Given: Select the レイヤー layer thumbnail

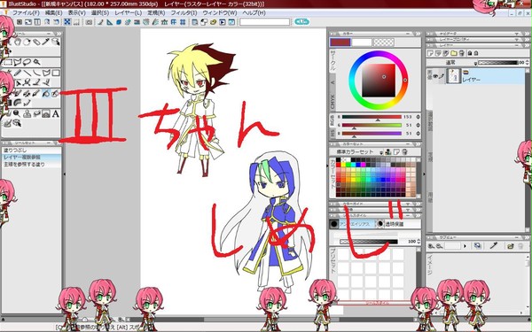Looking at the screenshot, I should pyautogui.click(x=453, y=76).
